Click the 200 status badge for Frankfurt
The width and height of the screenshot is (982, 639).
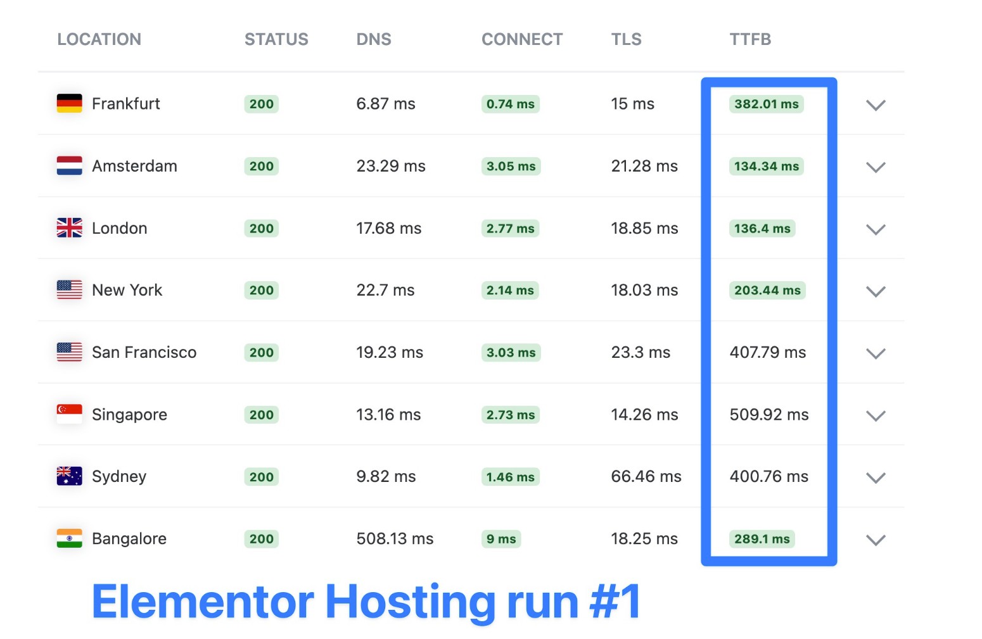point(262,104)
